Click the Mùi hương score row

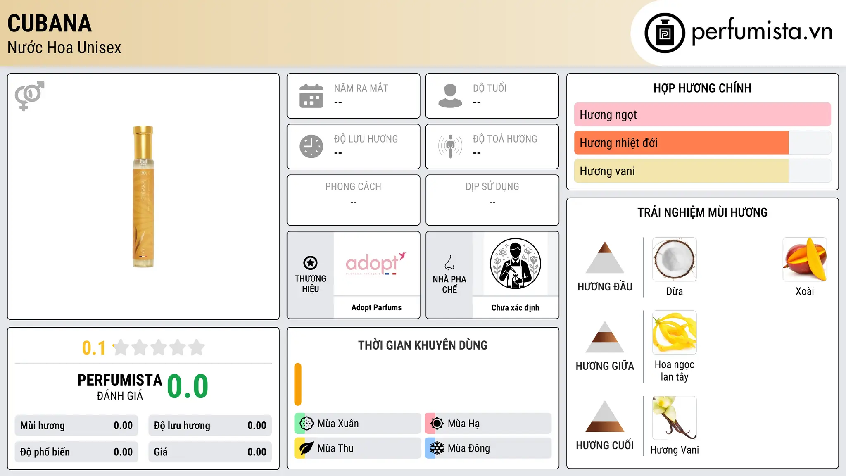point(76,426)
